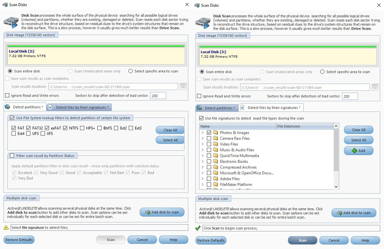Click Add disk to scan in left window
This screenshot has height=249, width=384.
[162, 212]
